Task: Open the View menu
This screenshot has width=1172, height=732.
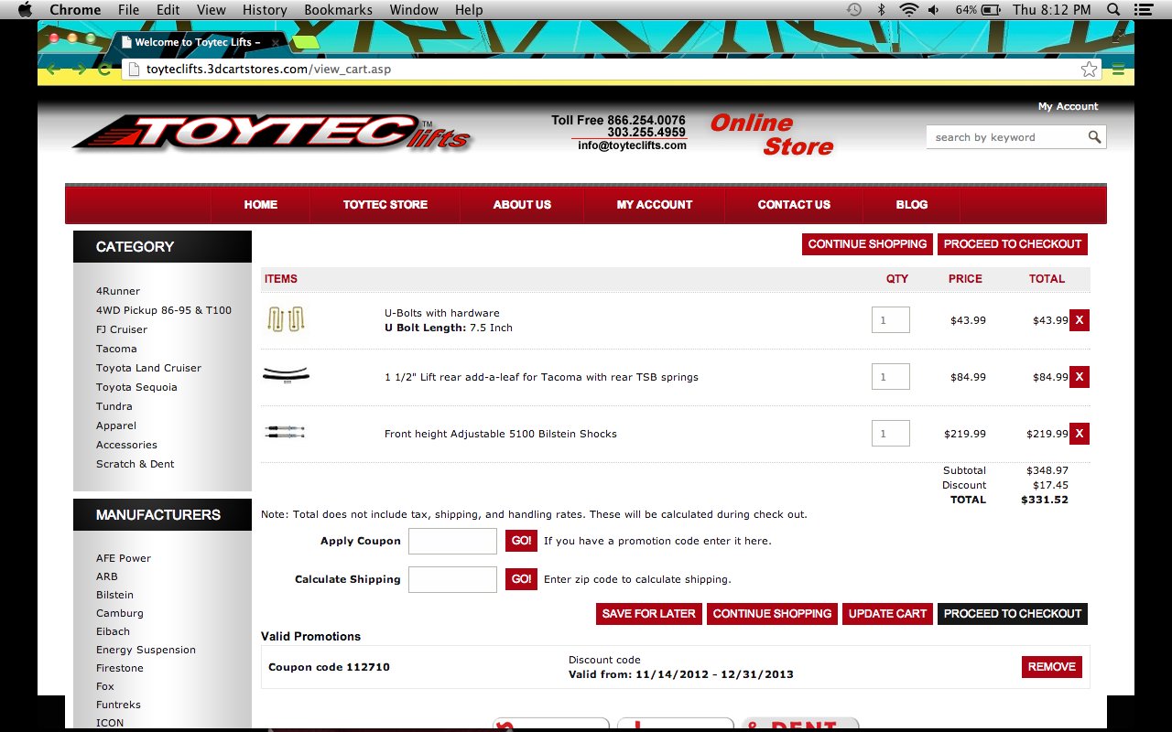Action: point(212,9)
